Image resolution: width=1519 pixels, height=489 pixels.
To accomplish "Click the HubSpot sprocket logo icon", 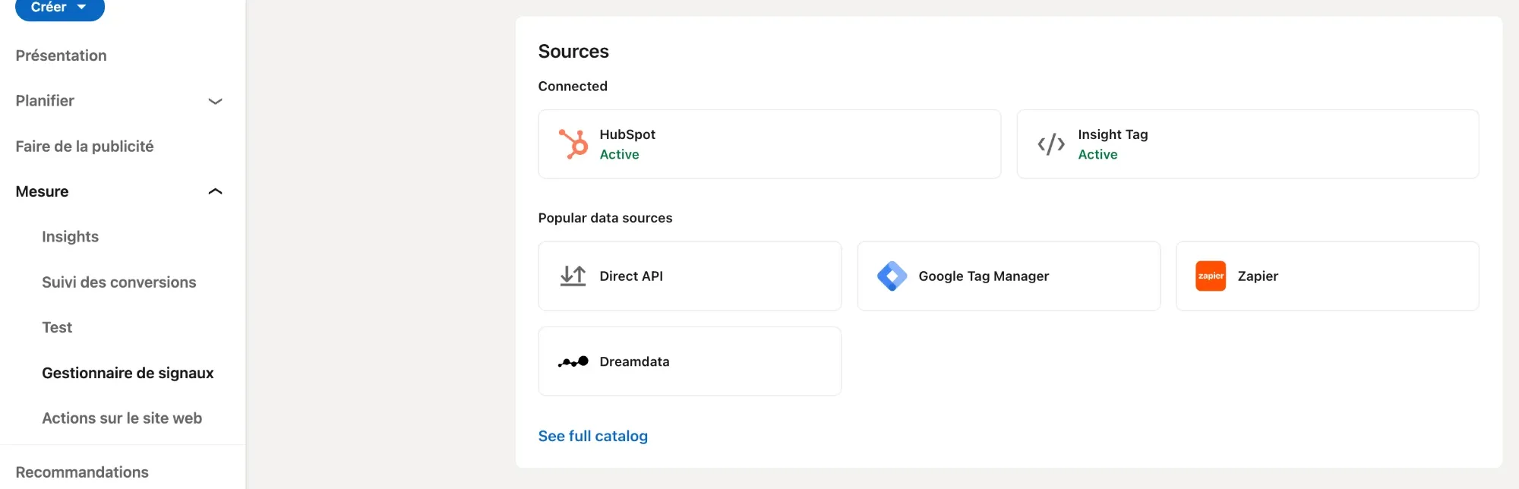I will pyautogui.click(x=573, y=144).
